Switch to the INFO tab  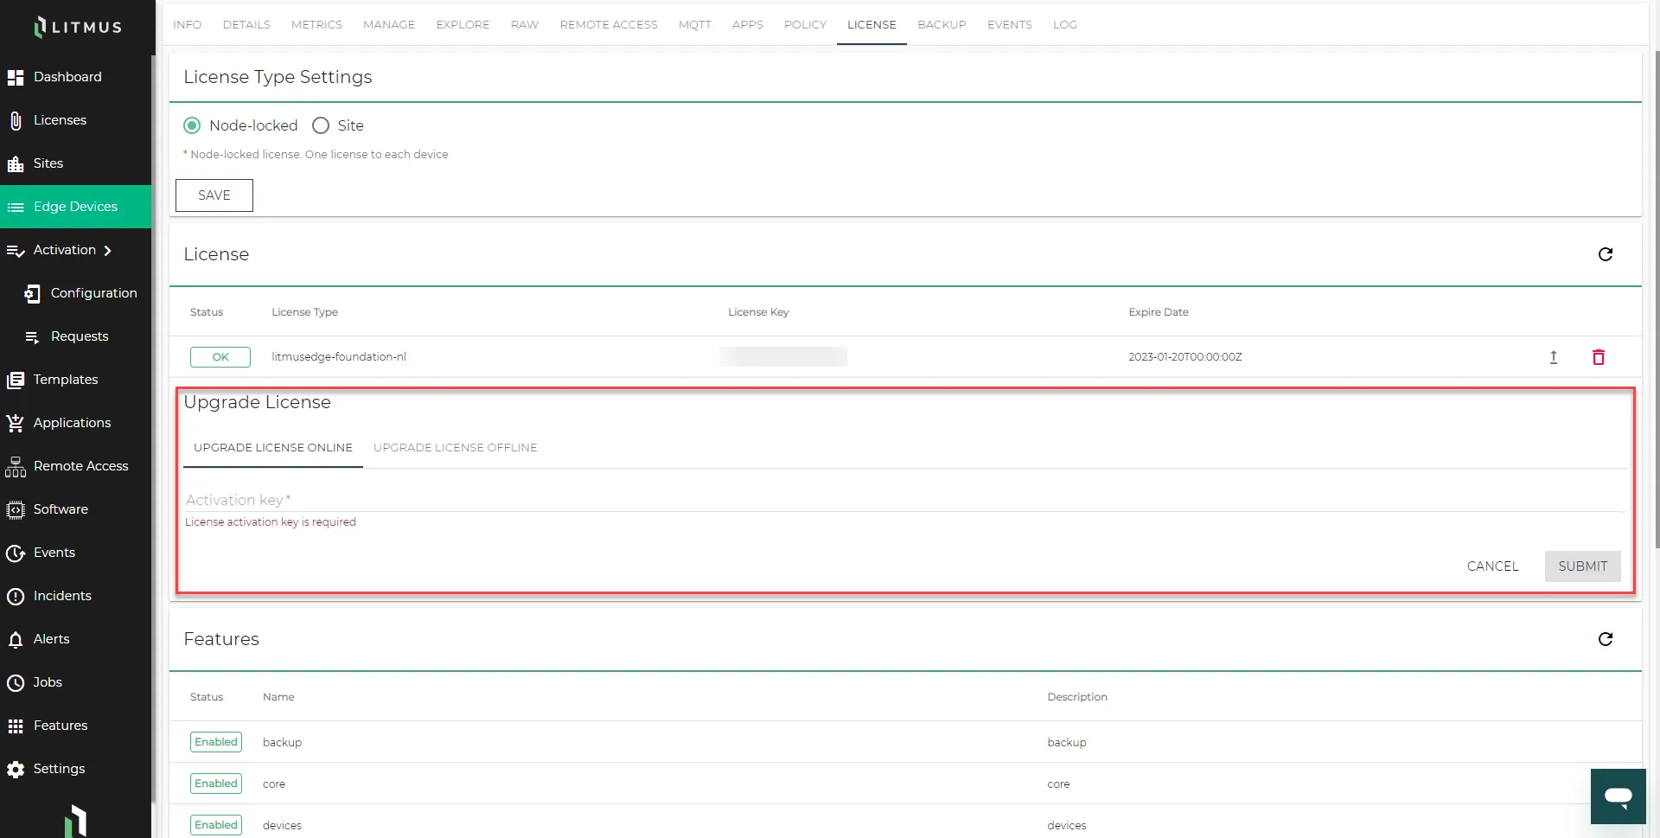pyautogui.click(x=188, y=24)
